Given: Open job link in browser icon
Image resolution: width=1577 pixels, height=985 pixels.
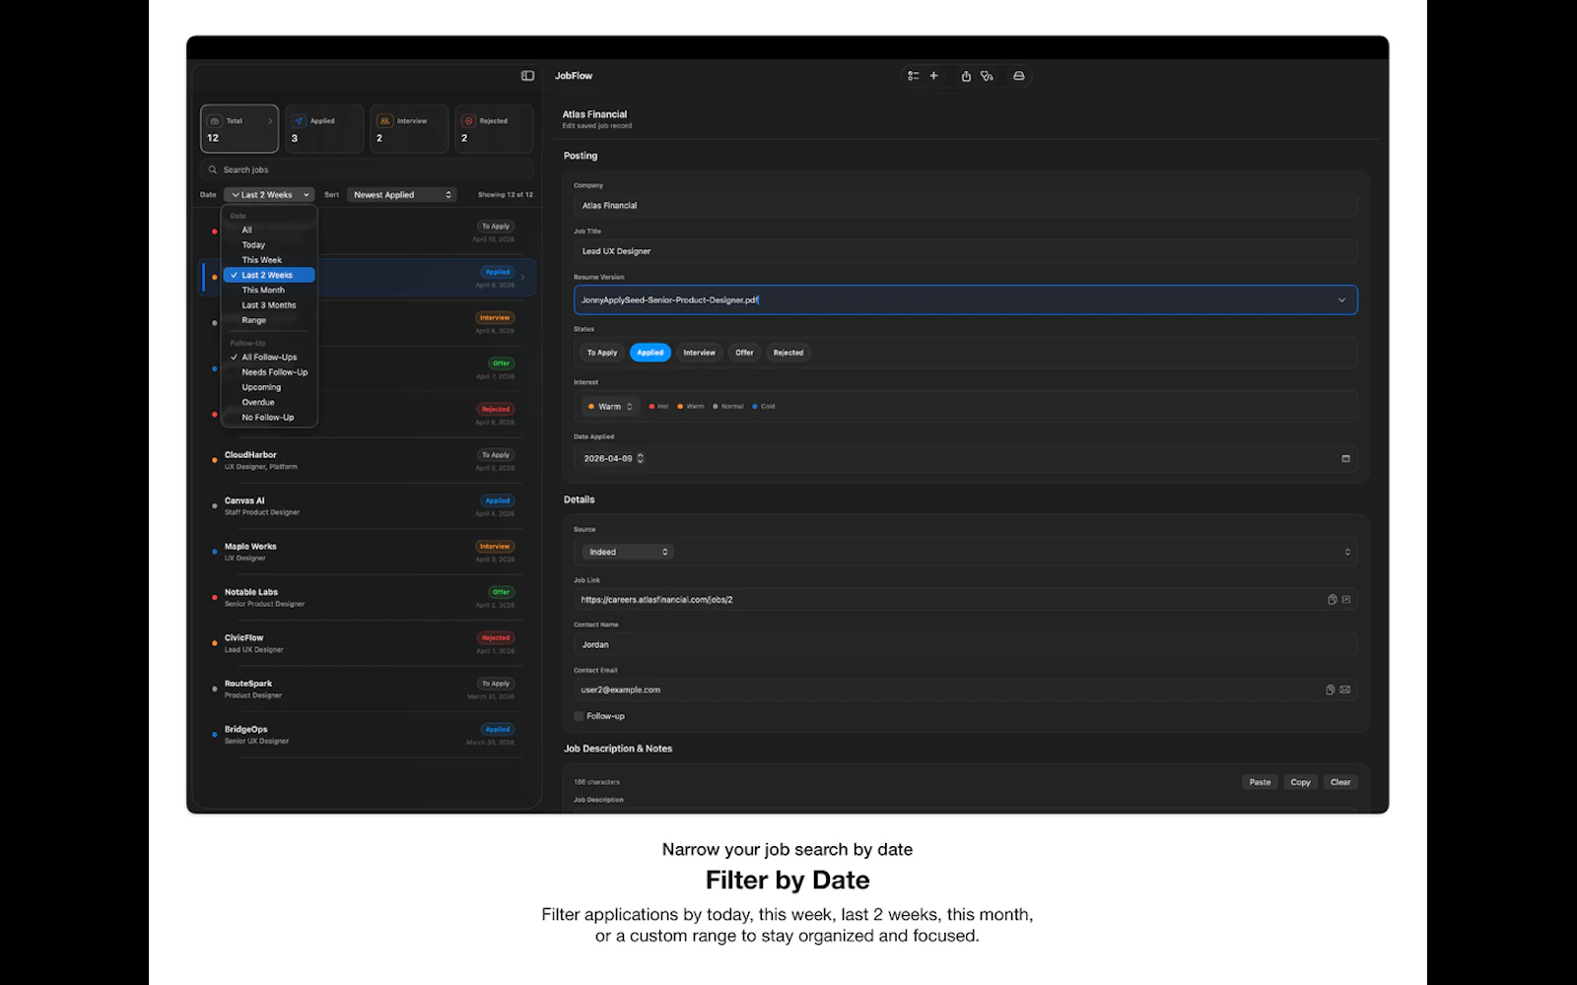Looking at the screenshot, I should click(1346, 600).
